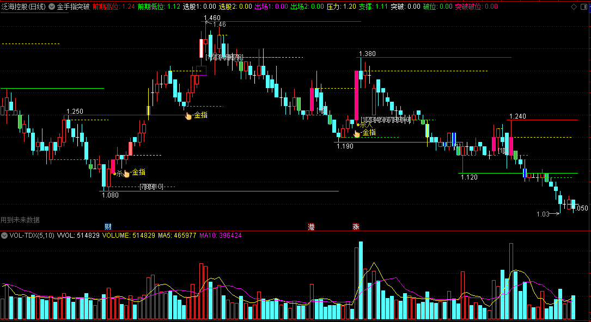Click the 破位: 0.00 value
Viewport: 591px width, 322px height.
[x=437, y=7]
